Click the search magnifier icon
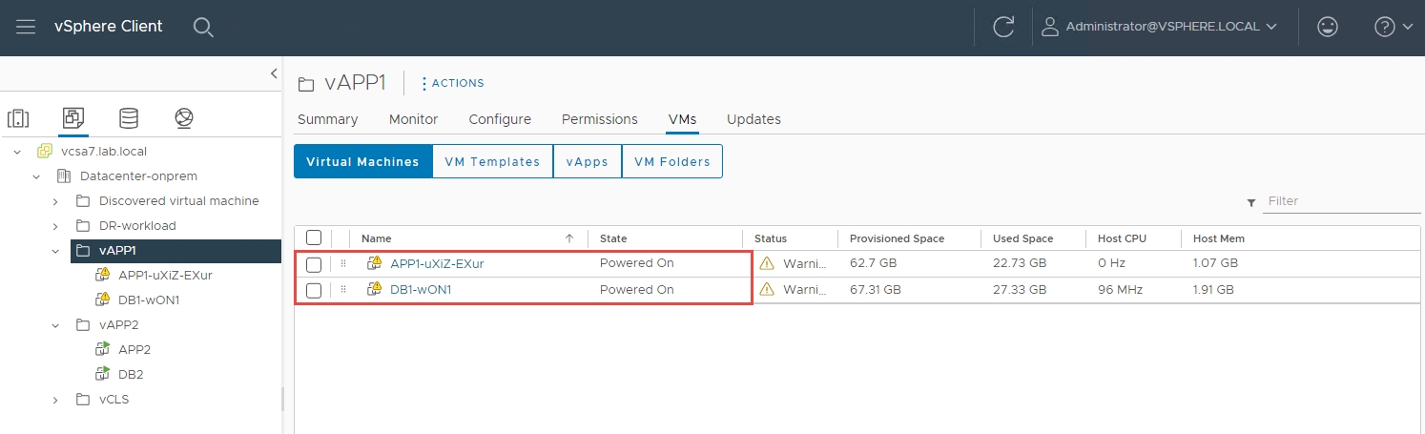Viewport: 1425px width, 434px height. point(203,27)
